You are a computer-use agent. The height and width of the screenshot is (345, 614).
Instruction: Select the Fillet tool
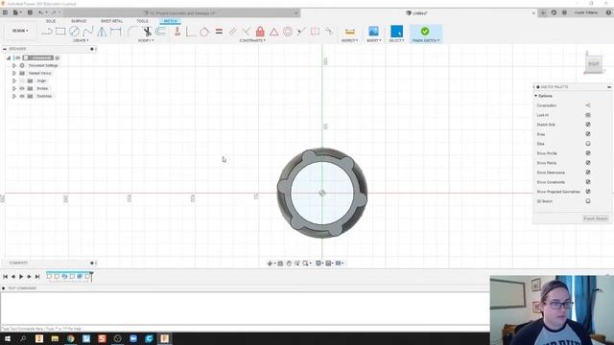point(132,32)
